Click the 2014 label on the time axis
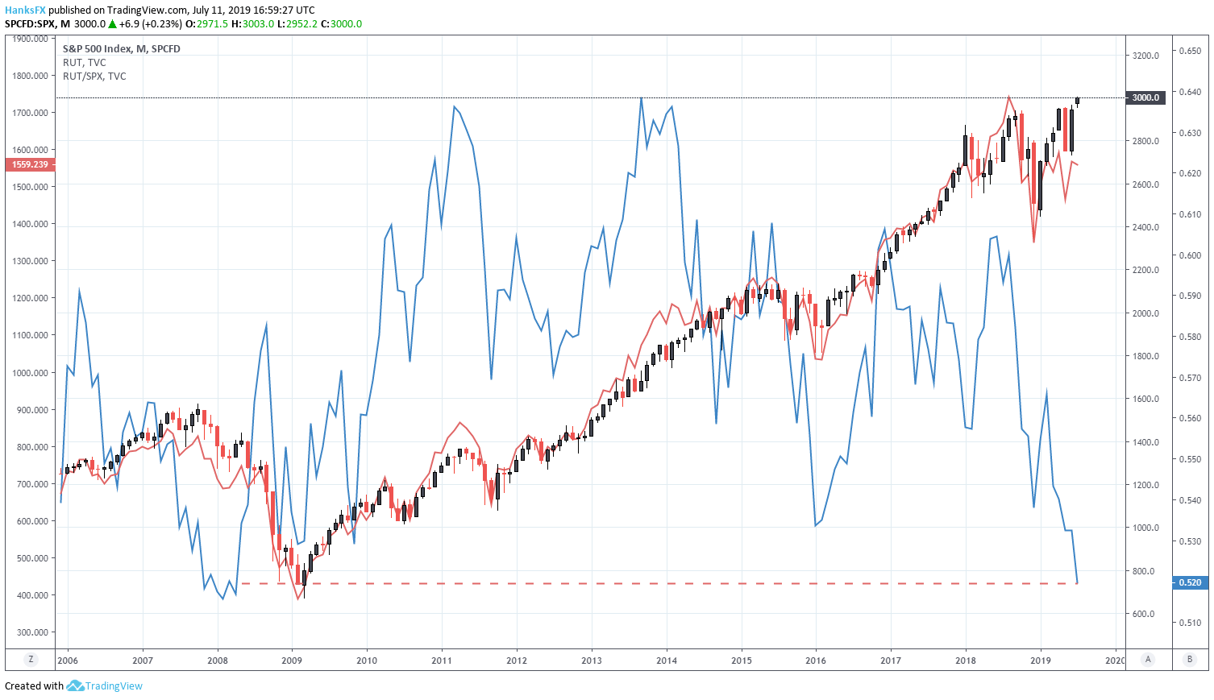Viewport: 1214px width, 700px height. [x=666, y=661]
